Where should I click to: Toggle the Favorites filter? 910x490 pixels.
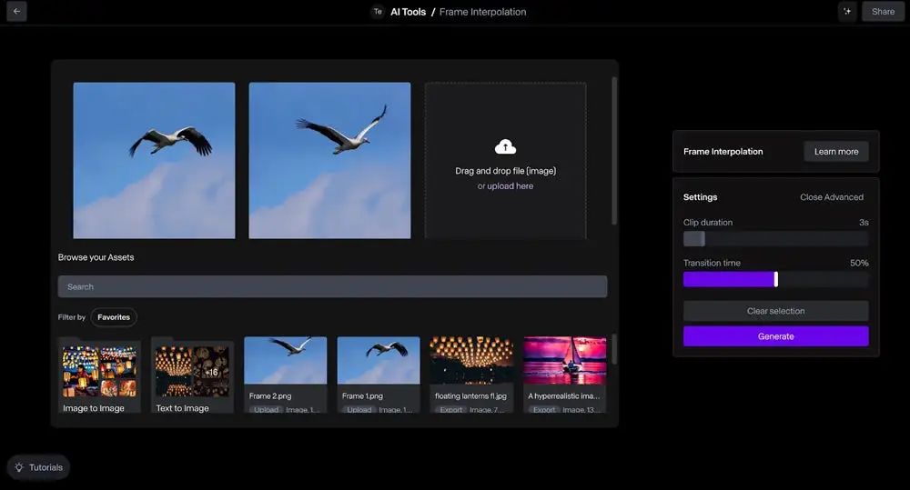[114, 317]
